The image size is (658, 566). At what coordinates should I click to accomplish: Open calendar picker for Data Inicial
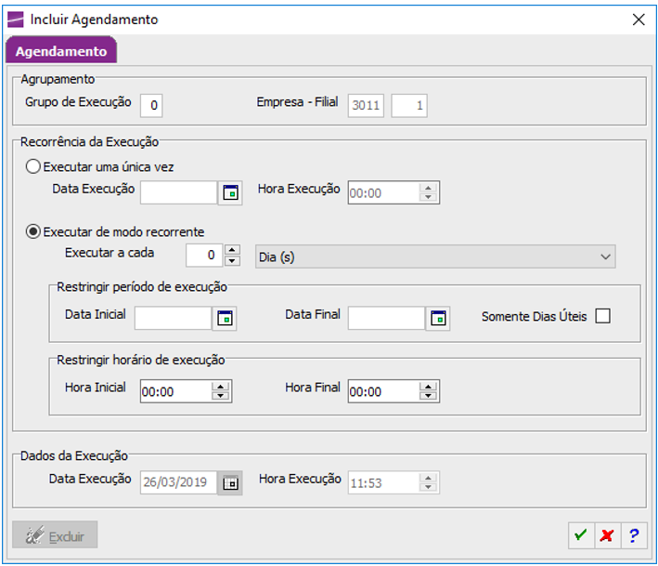point(225,318)
